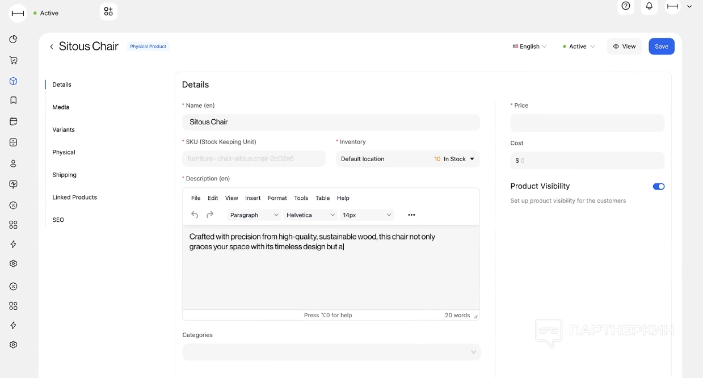Click the Price input field

coord(587,123)
